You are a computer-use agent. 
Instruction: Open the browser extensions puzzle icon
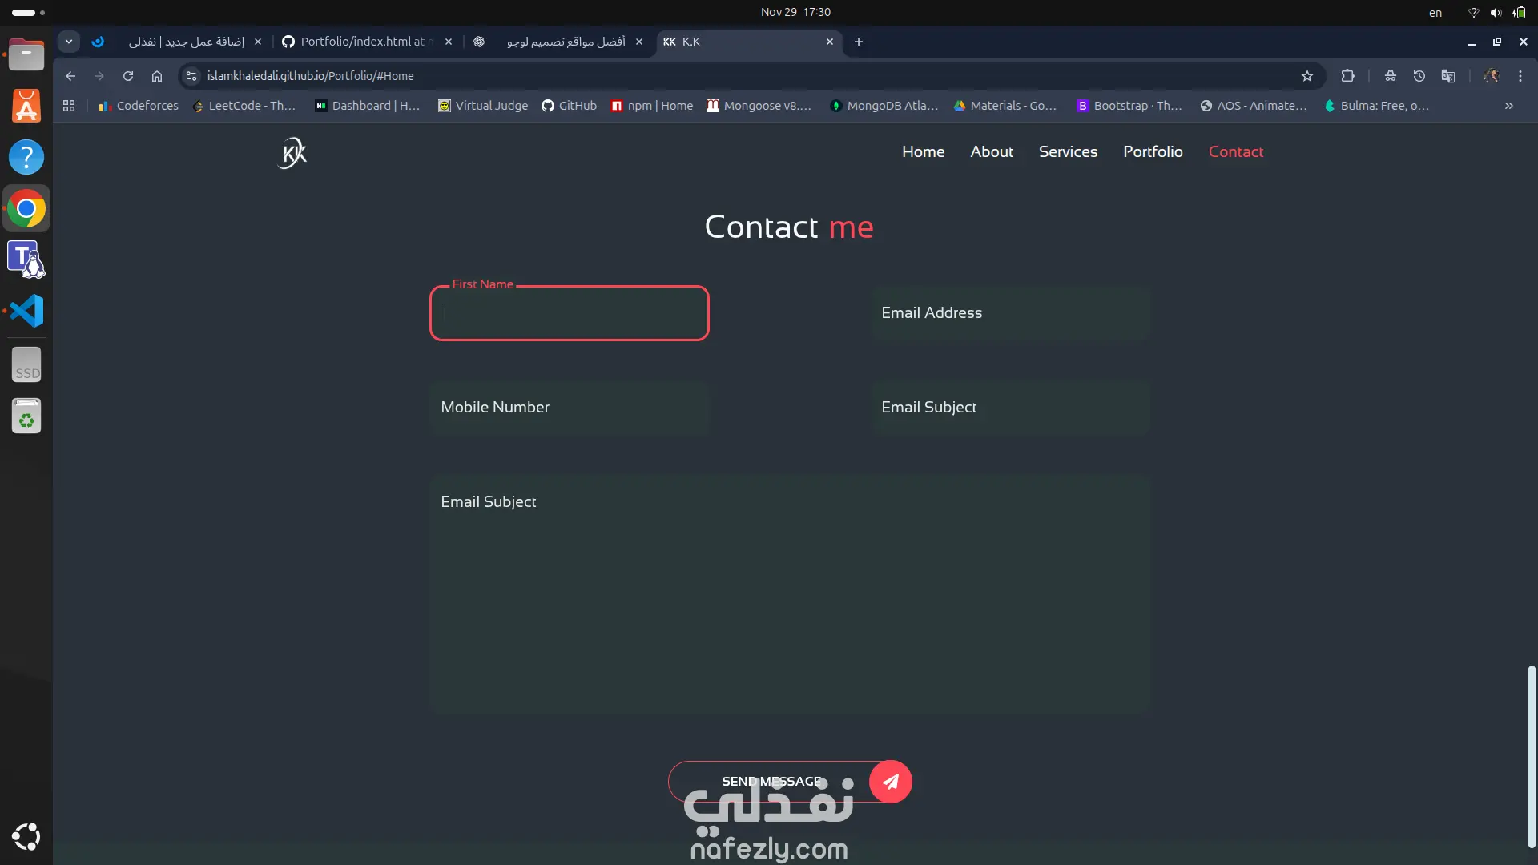(1348, 76)
